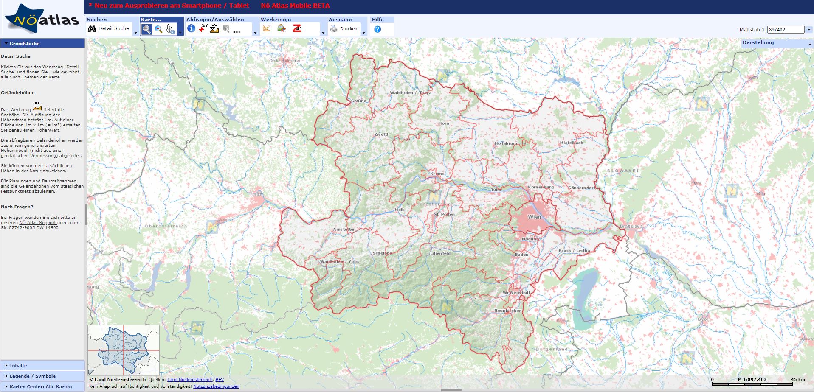
Task: Pick the measure ruler tool
Action: [x=266, y=28]
